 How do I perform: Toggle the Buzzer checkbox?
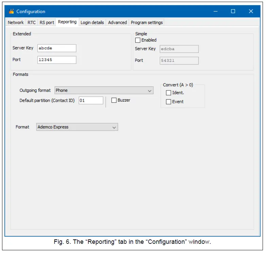114,100
